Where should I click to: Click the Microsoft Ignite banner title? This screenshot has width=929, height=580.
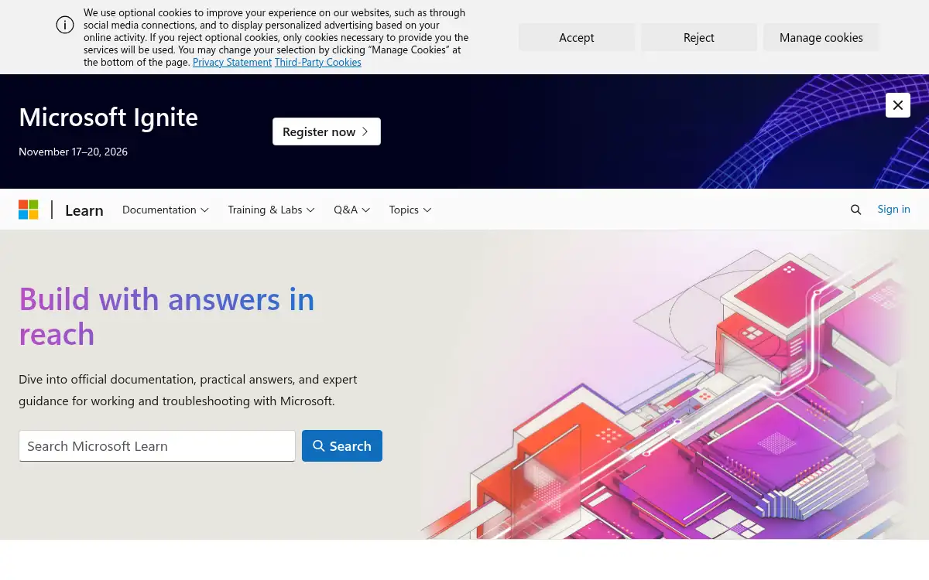[108, 117]
